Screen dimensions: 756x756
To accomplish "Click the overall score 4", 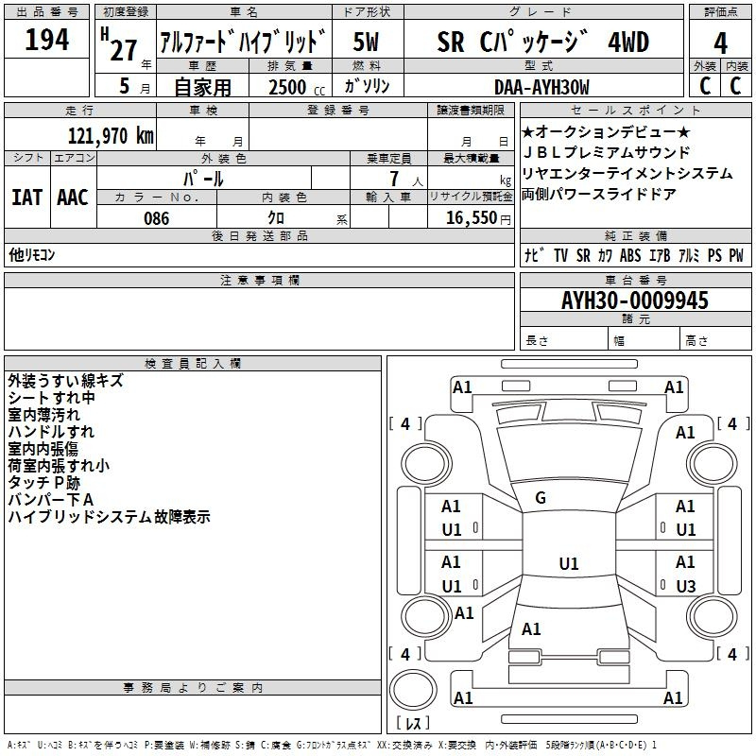I will coord(720,43).
